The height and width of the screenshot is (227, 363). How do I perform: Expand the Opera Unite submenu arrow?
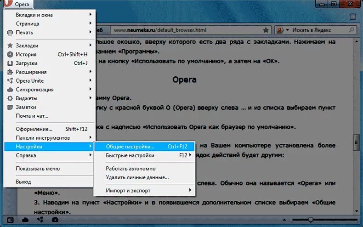click(90, 80)
